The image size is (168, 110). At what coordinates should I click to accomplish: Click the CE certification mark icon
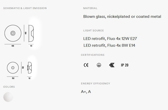point(86,65)
